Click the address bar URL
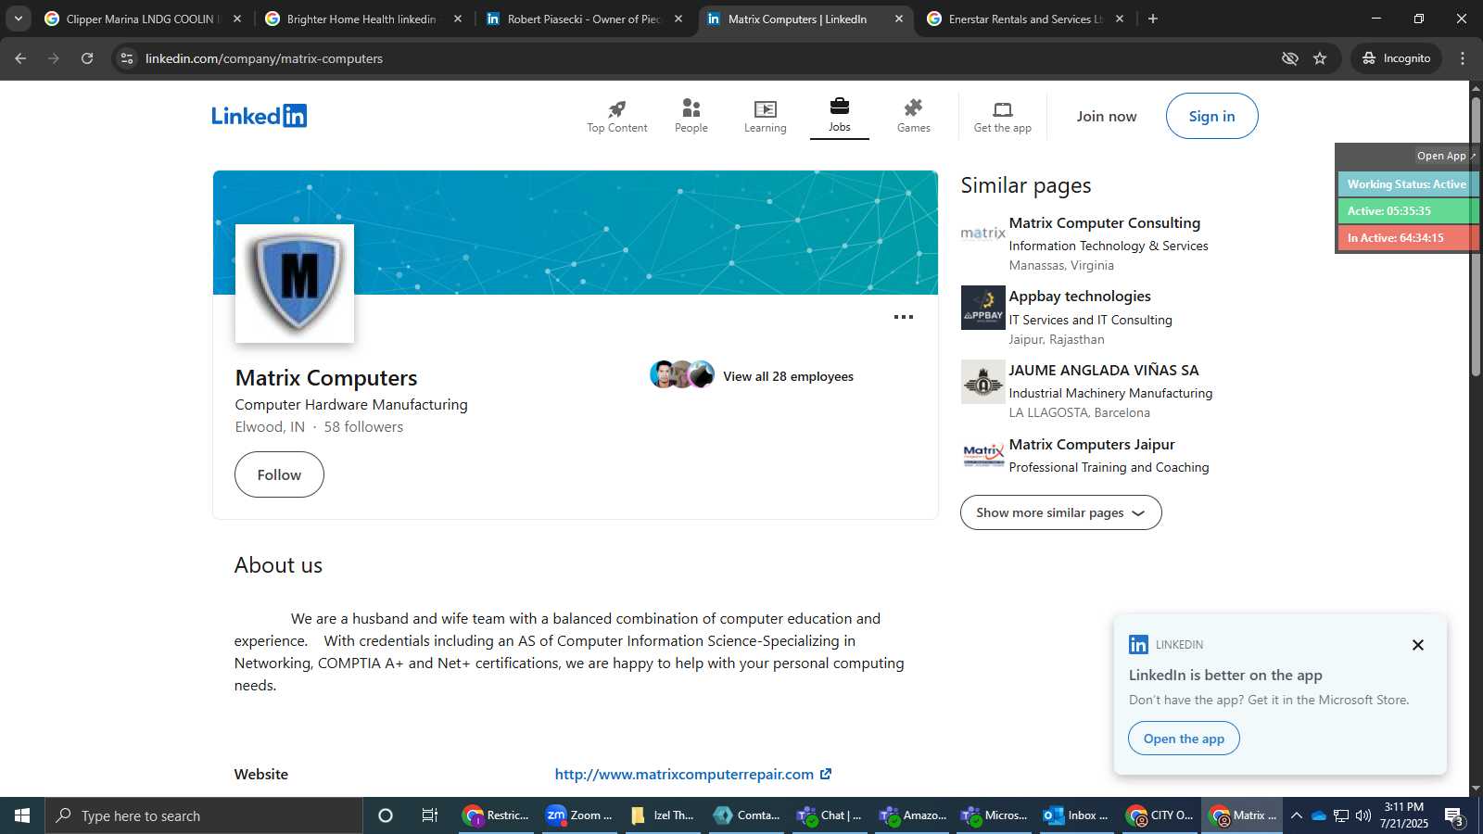This screenshot has width=1483, height=834. click(x=264, y=58)
